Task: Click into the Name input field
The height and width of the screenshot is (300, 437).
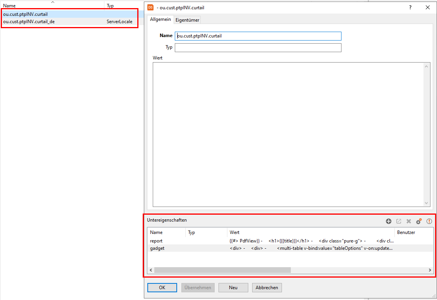Action: point(258,36)
